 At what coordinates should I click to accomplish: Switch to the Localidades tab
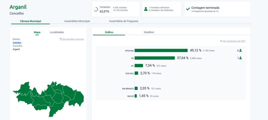click(x=57, y=32)
